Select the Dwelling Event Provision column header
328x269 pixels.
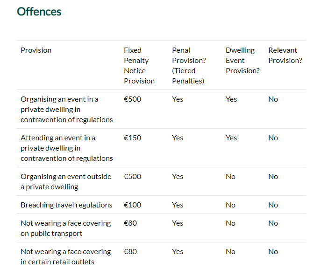coord(242,60)
